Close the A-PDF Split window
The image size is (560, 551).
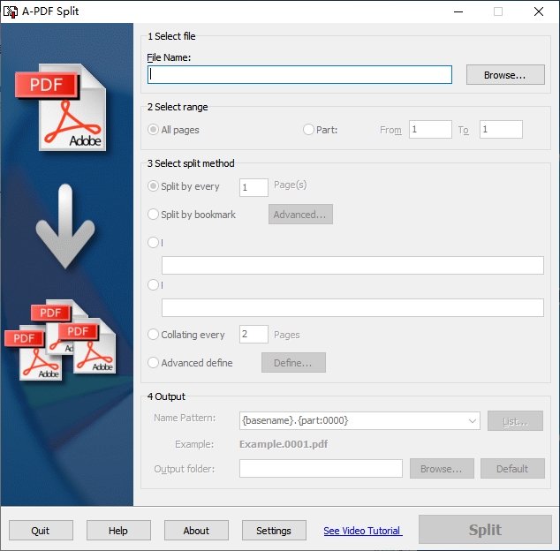click(x=539, y=11)
